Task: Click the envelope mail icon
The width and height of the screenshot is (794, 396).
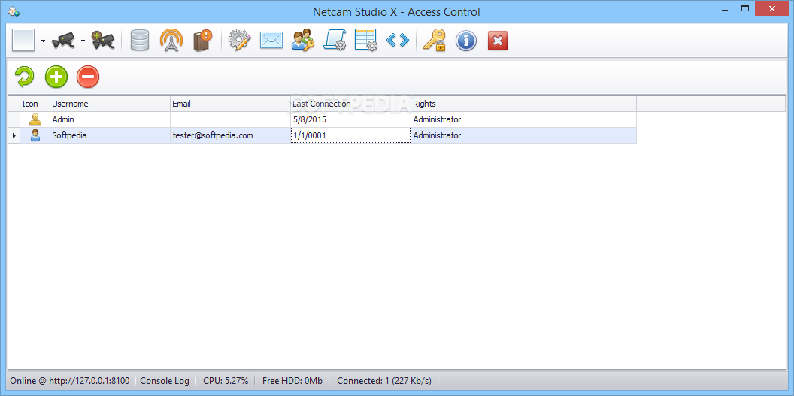Action: coord(271,40)
